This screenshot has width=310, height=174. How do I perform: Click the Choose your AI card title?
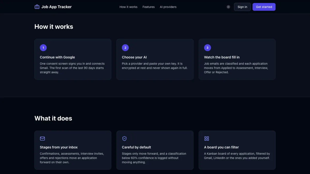pos(134,57)
